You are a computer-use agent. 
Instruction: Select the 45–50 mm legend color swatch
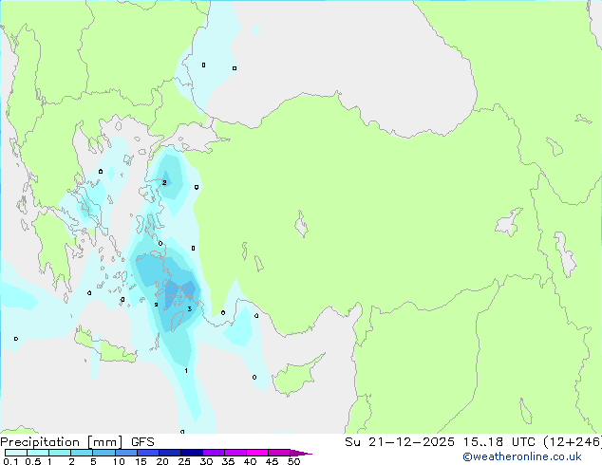(x=279, y=453)
